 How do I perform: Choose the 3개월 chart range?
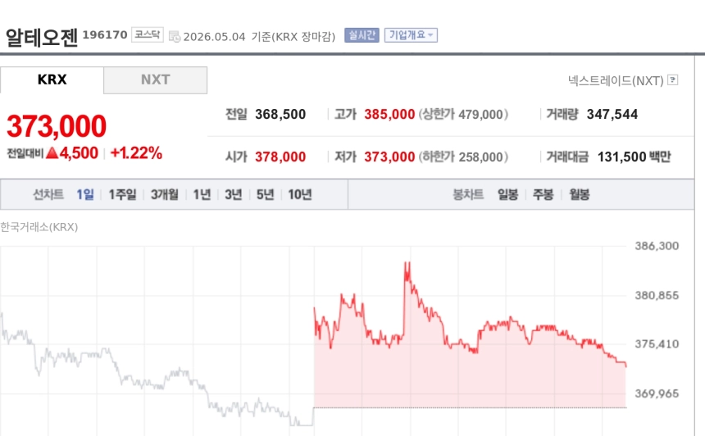point(165,194)
